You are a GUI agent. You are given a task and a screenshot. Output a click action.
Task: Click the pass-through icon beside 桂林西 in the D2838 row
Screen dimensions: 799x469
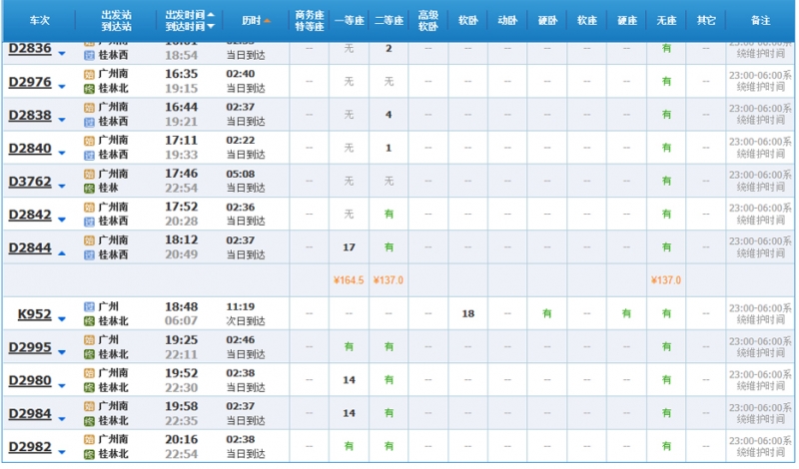click(x=89, y=122)
